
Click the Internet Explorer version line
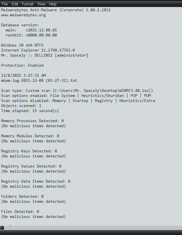(38, 50)
